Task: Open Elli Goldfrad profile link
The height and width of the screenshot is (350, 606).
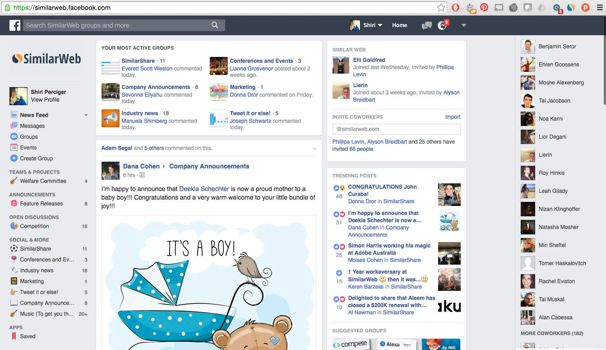Action: tap(369, 60)
